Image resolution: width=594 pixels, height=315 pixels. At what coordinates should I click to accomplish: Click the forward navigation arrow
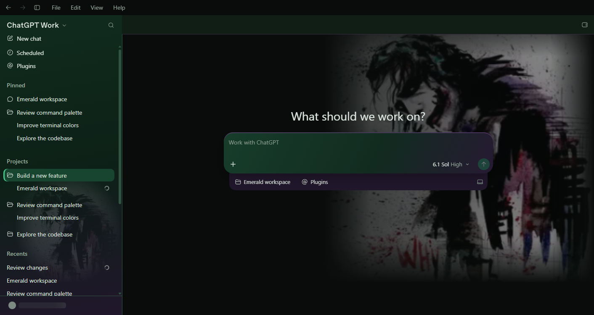click(x=23, y=8)
